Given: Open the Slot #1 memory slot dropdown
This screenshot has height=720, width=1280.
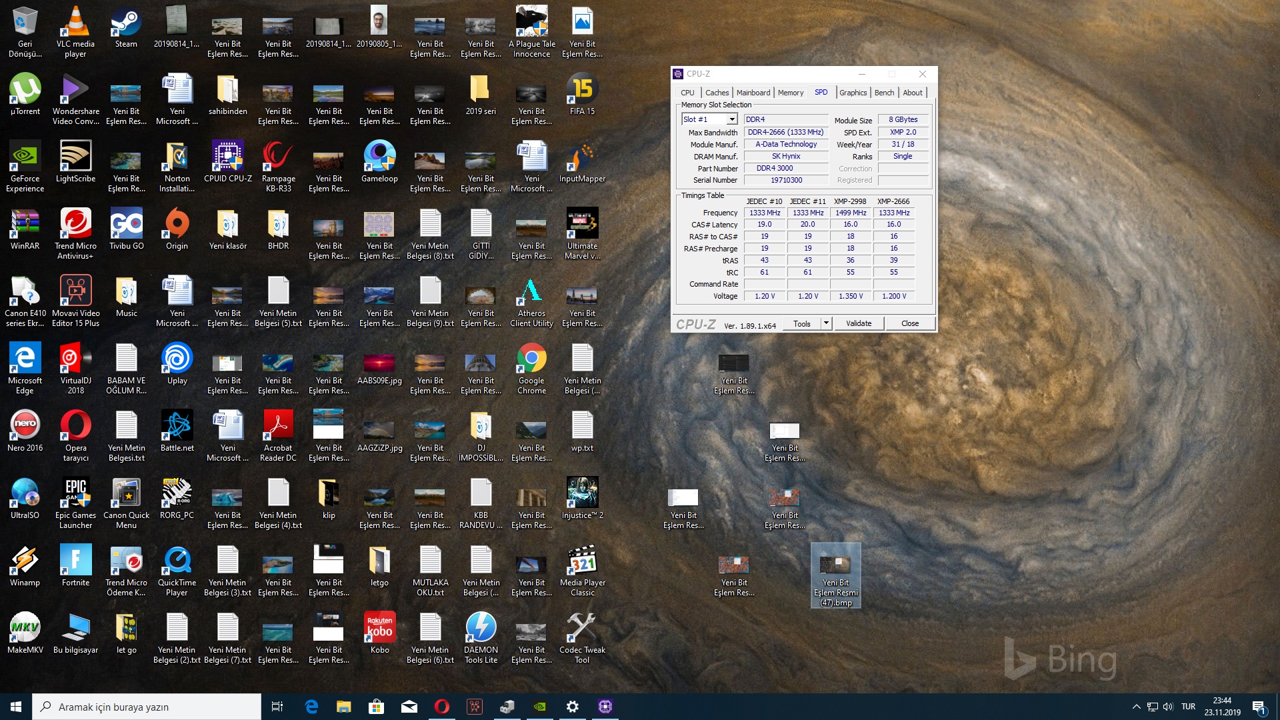Looking at the screenshot, I should [732, 119].
